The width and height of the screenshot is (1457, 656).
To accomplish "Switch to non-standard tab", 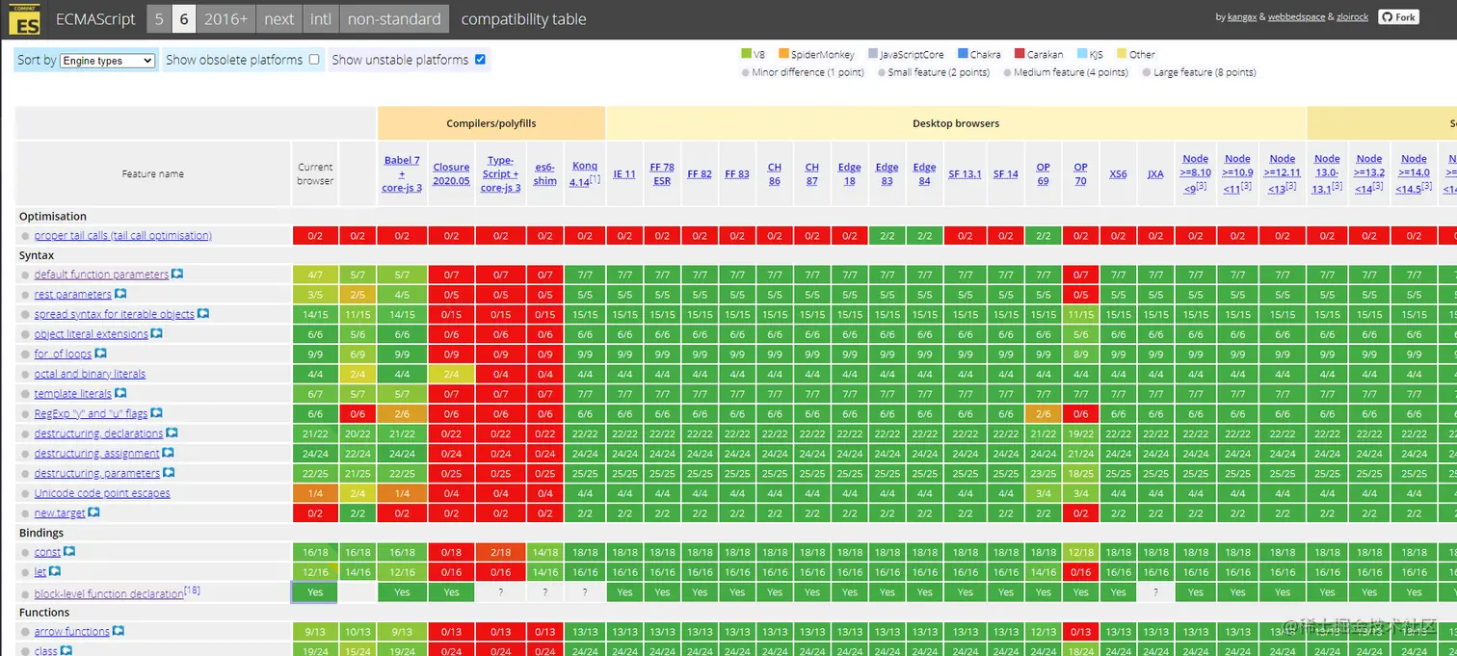I will pyautogui.click(x=394, y=19).
